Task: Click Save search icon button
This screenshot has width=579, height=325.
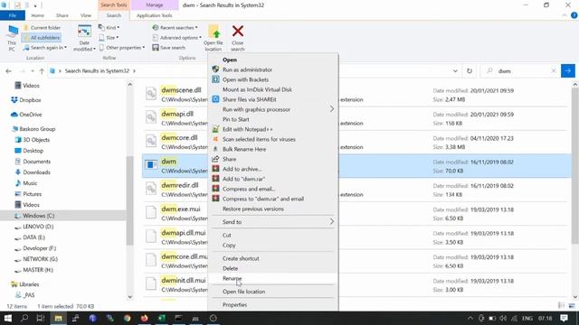Action: pos(169,48)
